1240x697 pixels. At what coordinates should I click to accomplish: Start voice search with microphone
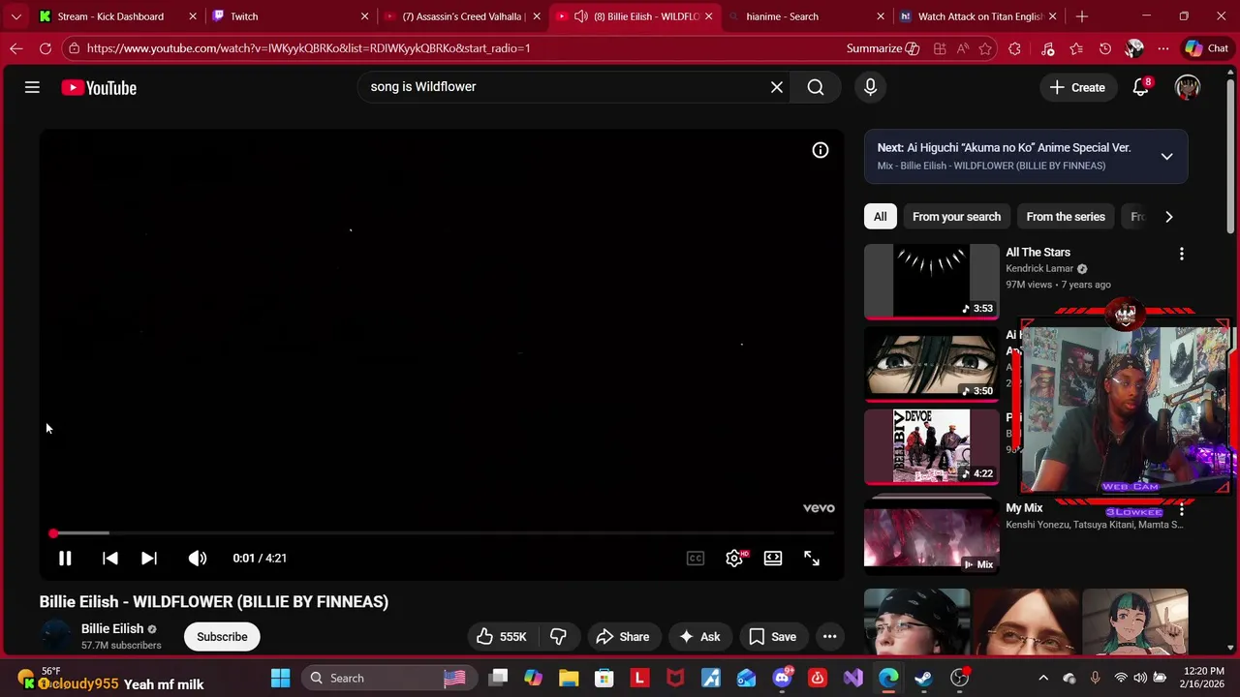click(870, 87)
